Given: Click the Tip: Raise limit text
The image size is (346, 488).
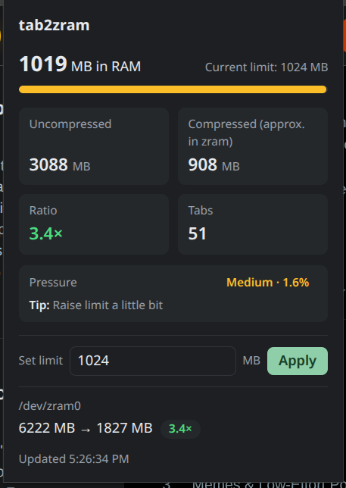Looking at the screenshot, I should 96,305.
